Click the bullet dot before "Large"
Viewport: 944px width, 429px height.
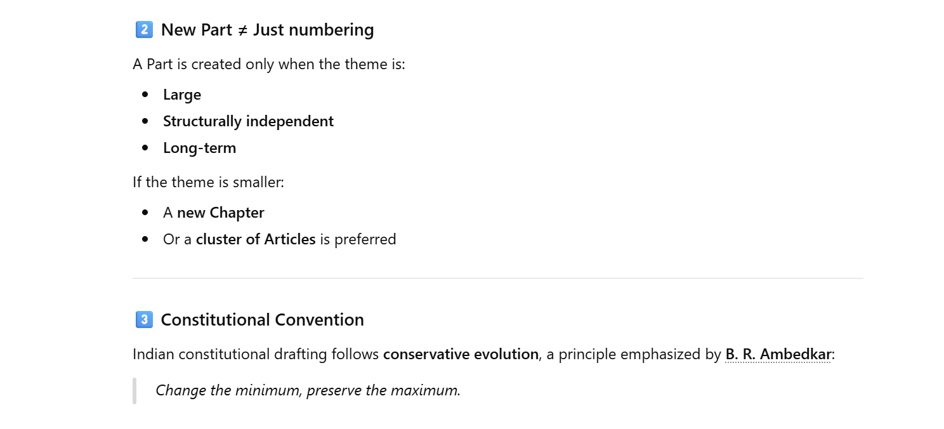[x=146, y=95]
